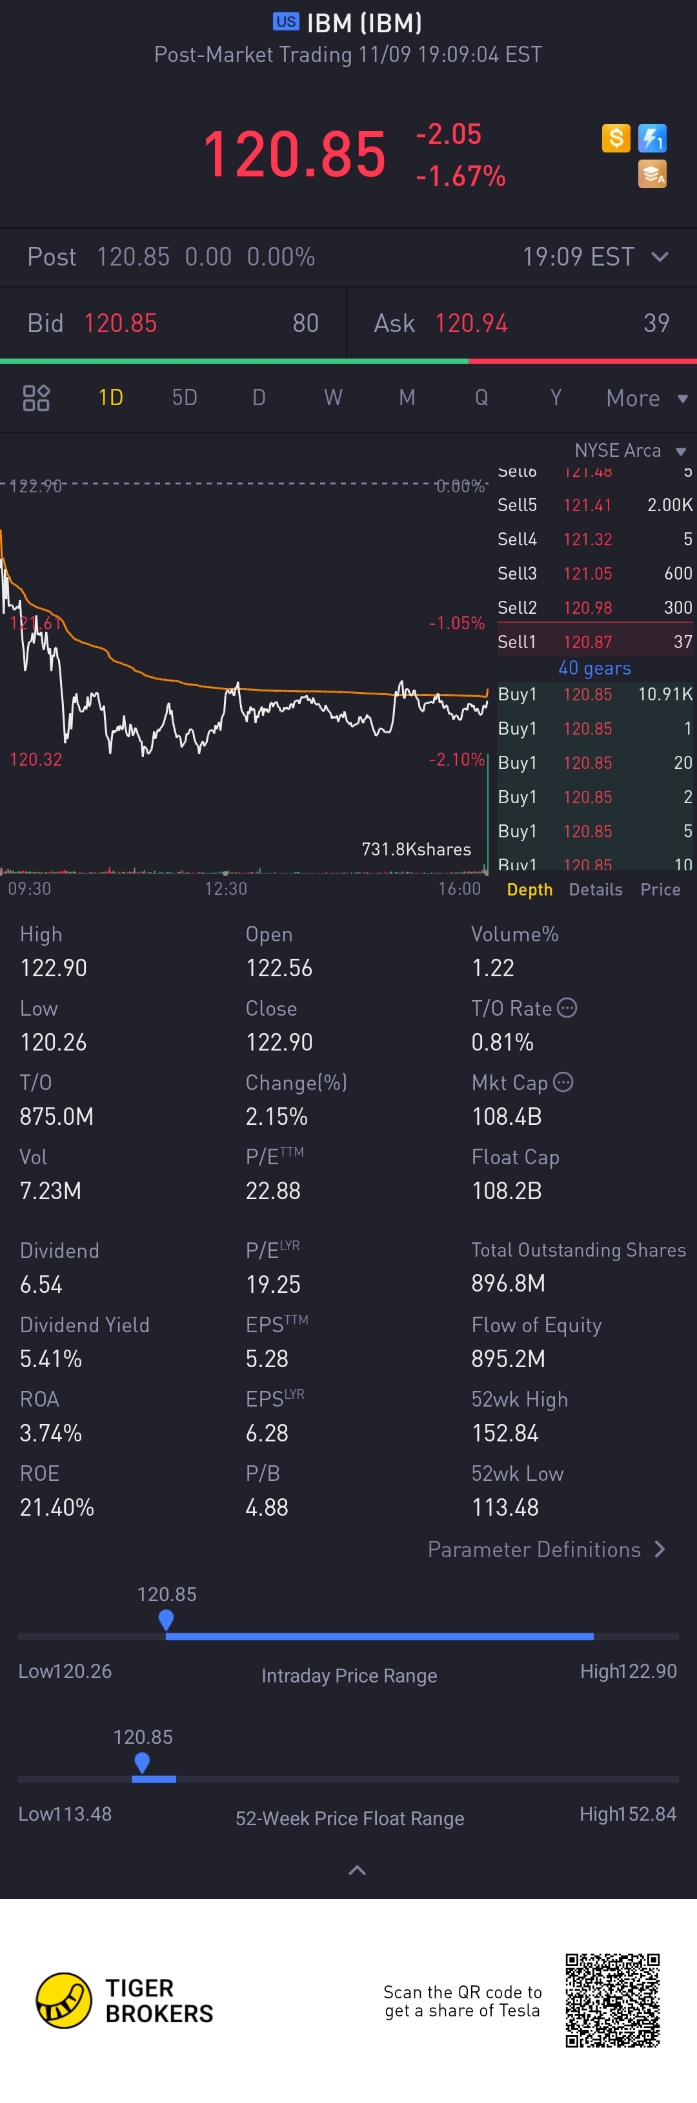The height and width of the screenshot is (2103, 697).
Task: Select the 1D chart timeframe
Action: (x=111, y=397)
